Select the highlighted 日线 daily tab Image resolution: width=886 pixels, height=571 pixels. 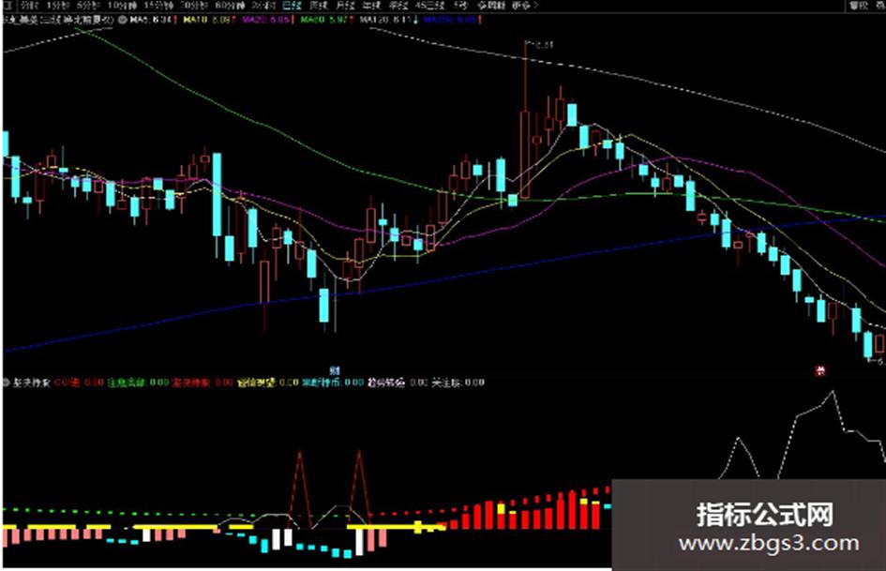(293, 6)
